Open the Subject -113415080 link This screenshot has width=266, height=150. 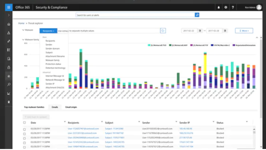point(114,129)
